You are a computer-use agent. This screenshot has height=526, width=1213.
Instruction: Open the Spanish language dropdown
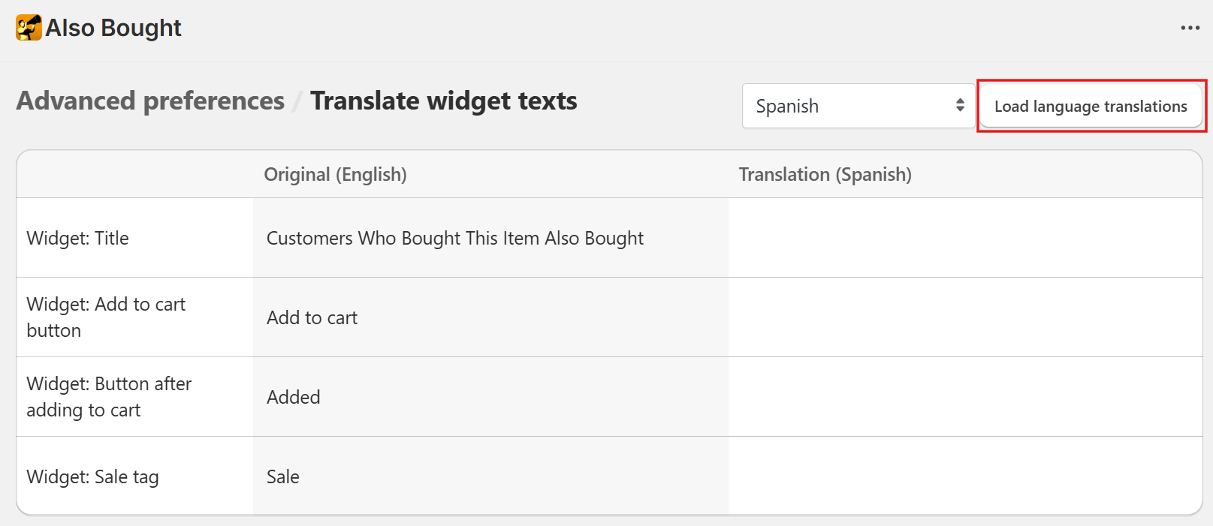(x=849, y=106)
